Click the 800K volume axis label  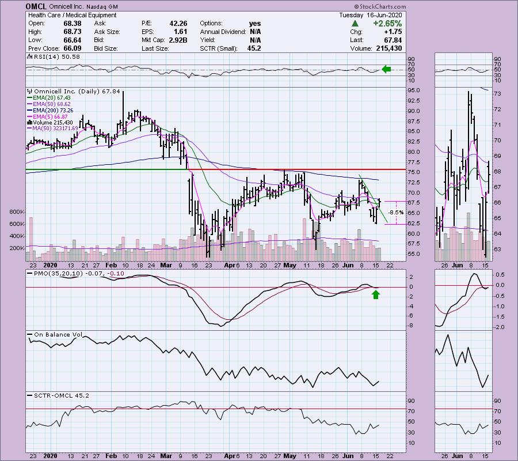tap(17, 211)
